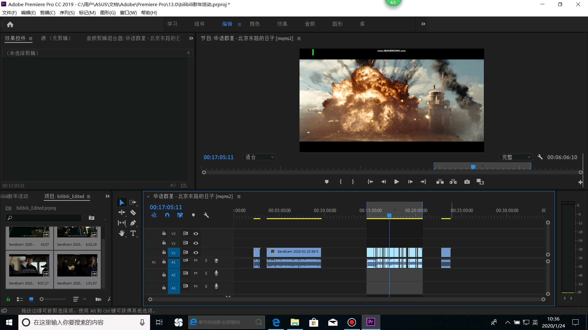This screenshot has height=330, width=588.
Task: Open 效果控件 panel menu
Action: [x=31, y=38]
